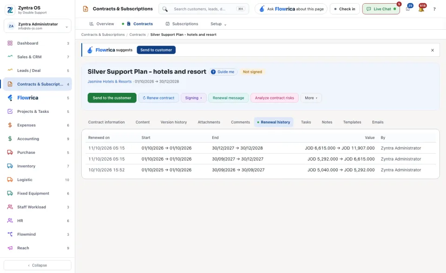The image size is (446, 273).
Task: Click Analyze contract risks button
Action: (x=274, y=98)
